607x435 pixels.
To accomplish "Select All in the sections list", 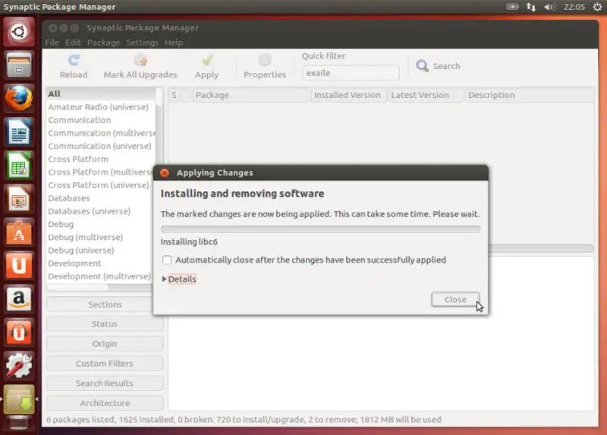I will [x=101, y=93].
